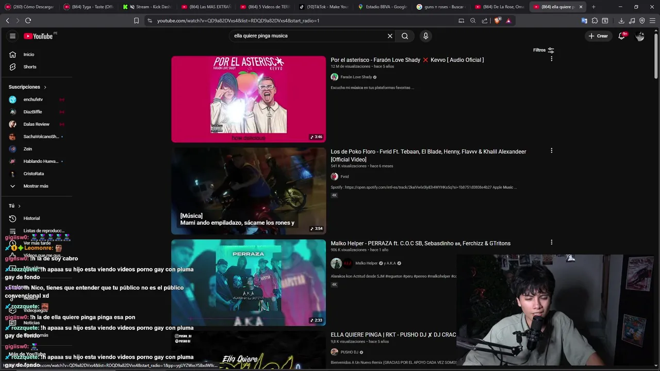Open a new browser tab
The image size is (660, 371).
pos(593,7)
